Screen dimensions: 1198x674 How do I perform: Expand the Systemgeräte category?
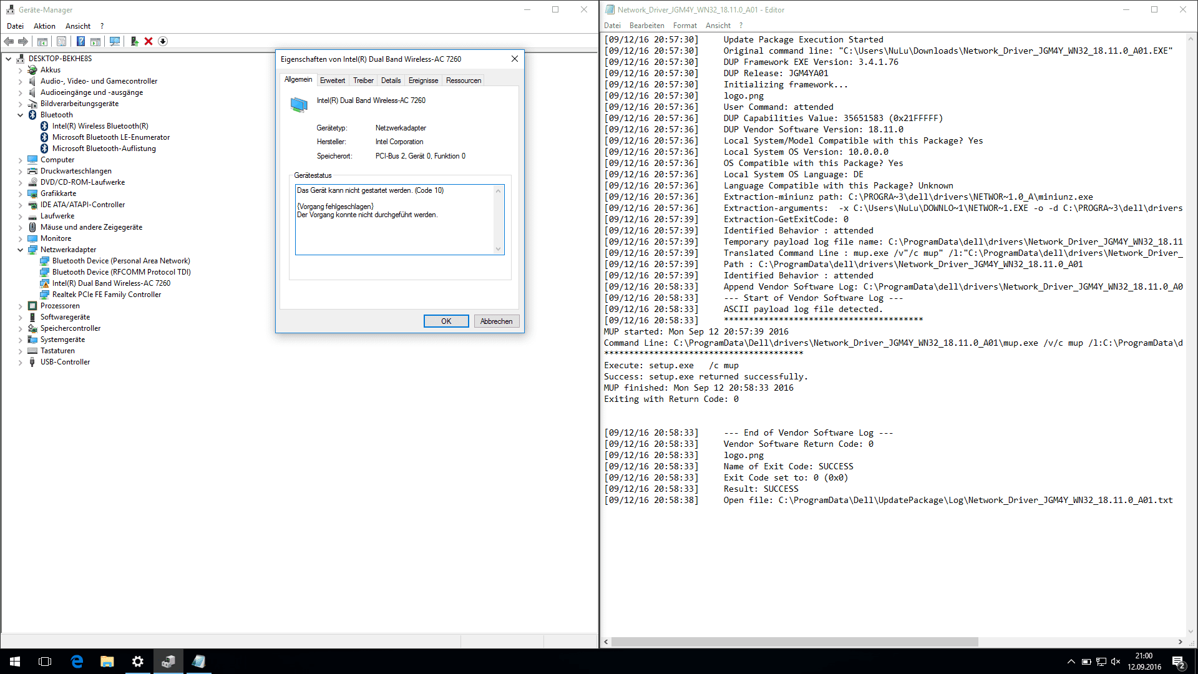pos(20,339)
